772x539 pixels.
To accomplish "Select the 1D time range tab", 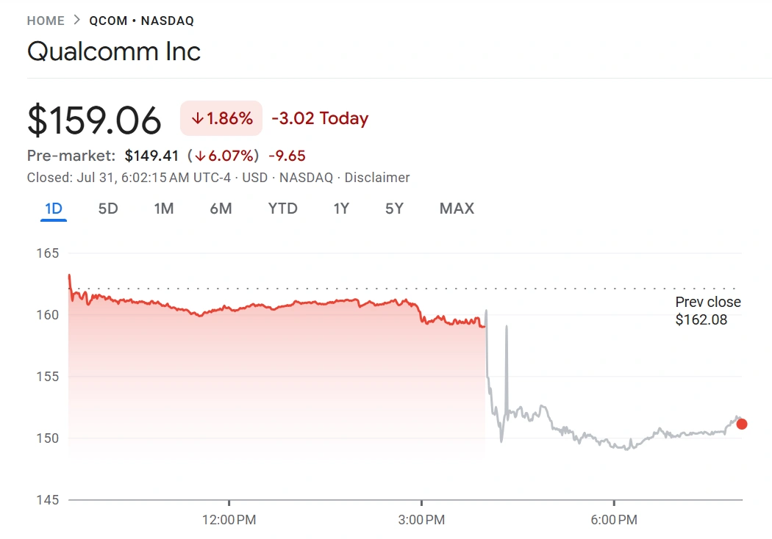I will (54, 209).
